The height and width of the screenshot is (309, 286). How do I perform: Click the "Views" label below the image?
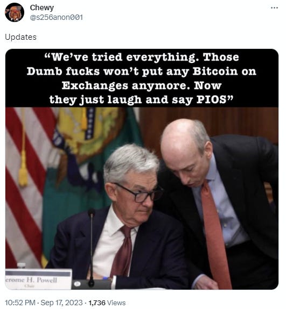pos(116,303)
